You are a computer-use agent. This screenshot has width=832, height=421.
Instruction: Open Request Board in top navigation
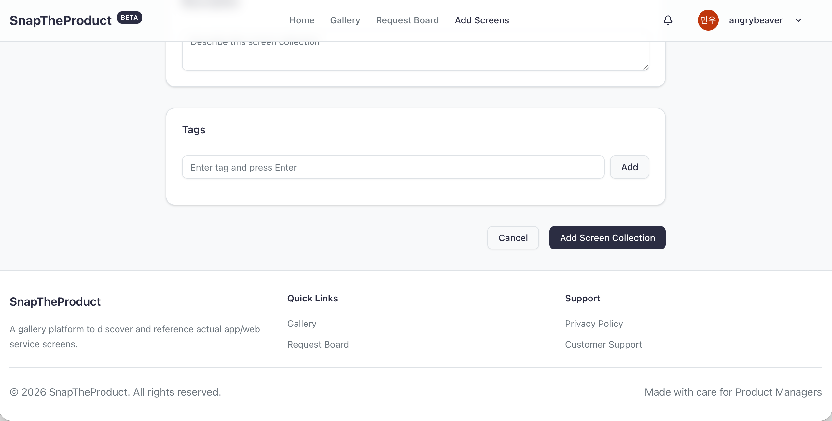407,20
